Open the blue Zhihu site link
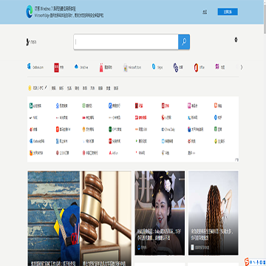Viewport: 266px width, 266px height. click(218, 117)
